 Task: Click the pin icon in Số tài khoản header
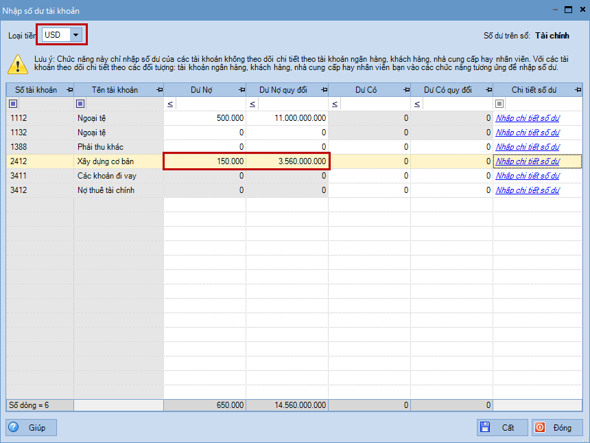click(x=71, y=90)
